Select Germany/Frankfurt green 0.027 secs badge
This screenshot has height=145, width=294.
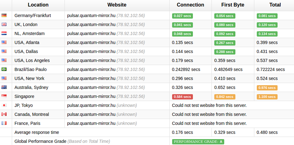[x=182, y=16]
